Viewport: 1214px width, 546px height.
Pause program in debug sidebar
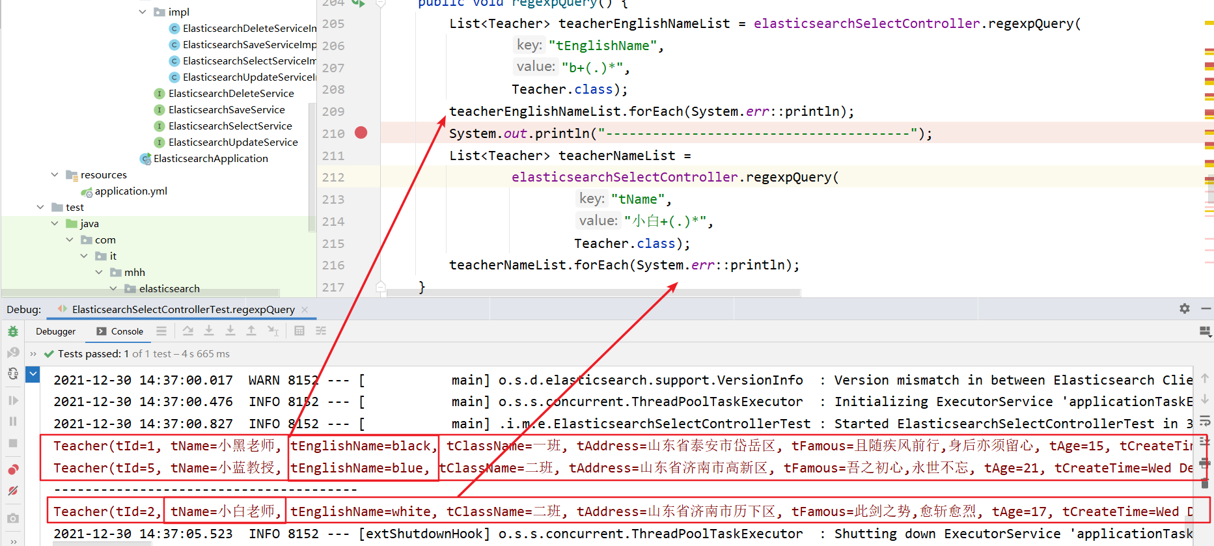pyautogui.click(x=13, y=422)
